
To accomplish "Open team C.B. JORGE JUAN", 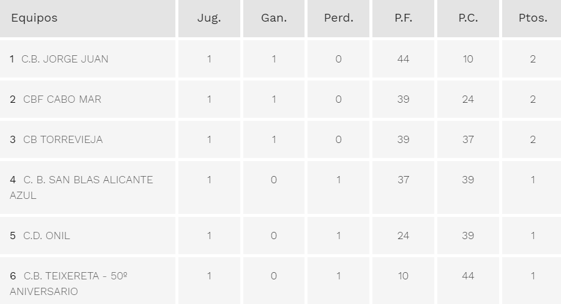I will point(65,59).
